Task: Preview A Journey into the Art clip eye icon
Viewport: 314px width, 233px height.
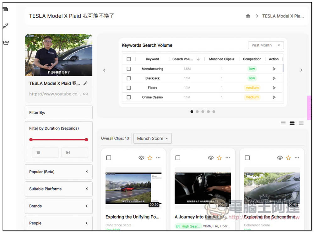Action: (x=211, y=158)
